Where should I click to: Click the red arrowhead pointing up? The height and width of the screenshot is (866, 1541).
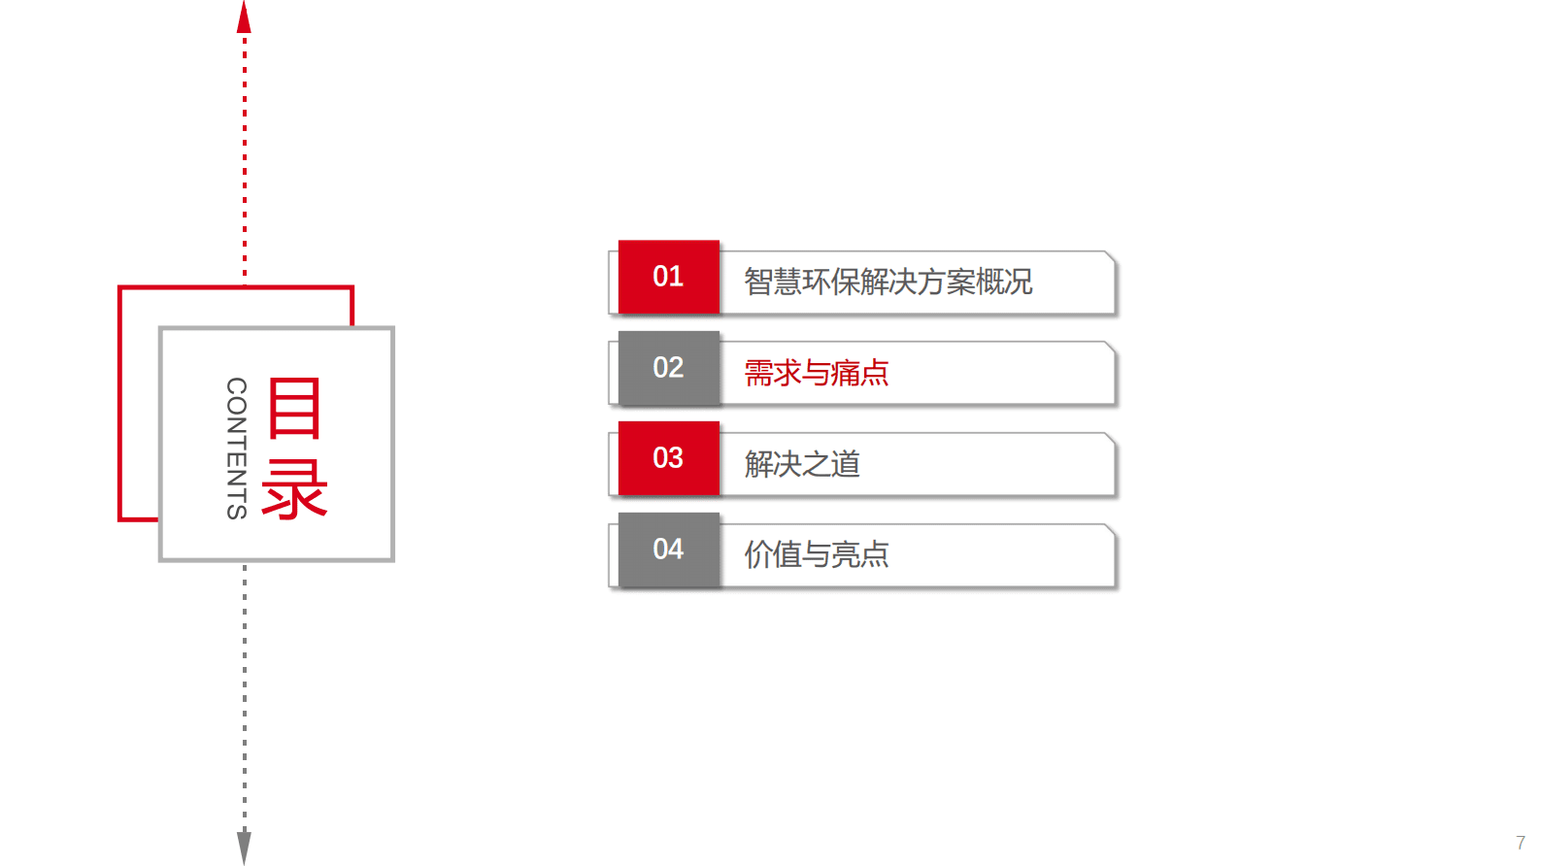point(244,17)
